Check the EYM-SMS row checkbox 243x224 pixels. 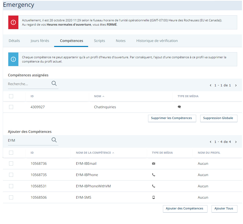pos(11,197)
